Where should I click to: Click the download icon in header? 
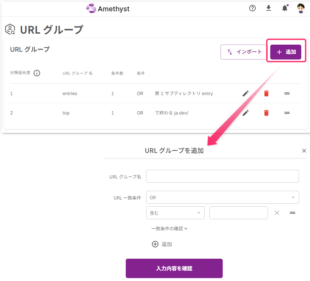click(x=269, y=8)
